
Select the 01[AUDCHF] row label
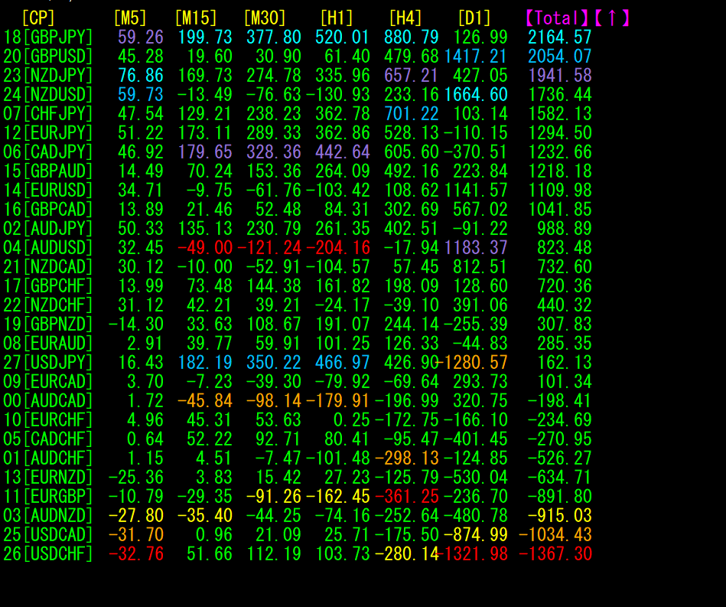pos(48,459)
